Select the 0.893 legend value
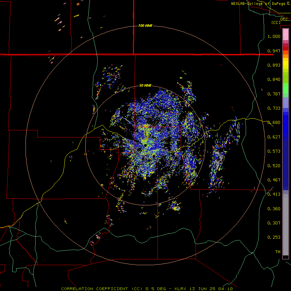The height and width of the screenshot is (291, 291). point(274,65)
